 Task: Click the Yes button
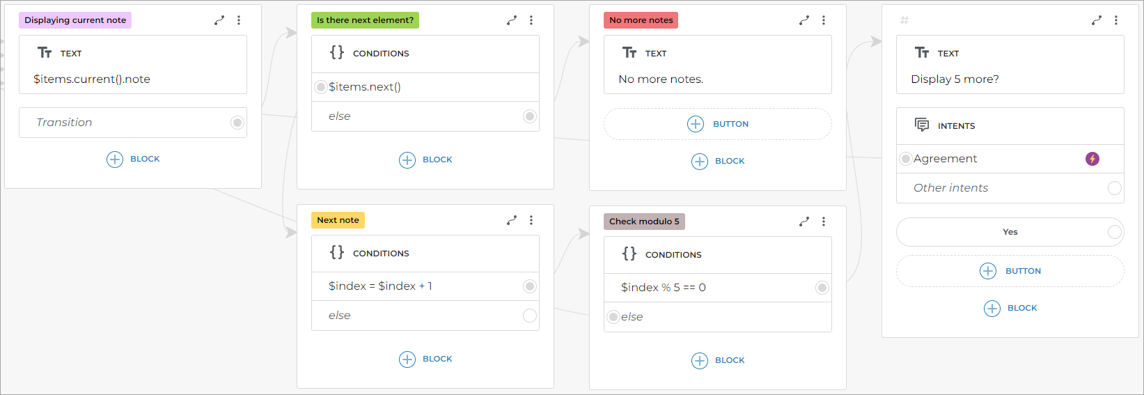(x=1010, y=232)
